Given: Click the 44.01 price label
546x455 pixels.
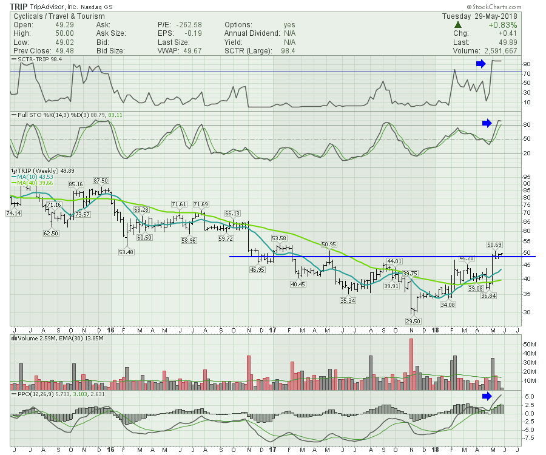Looking at the screenshot, I should pyautogui.click(x=395, y=261).
